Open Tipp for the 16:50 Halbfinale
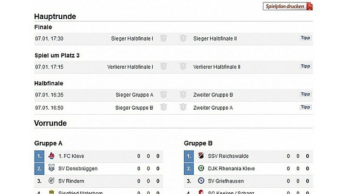This screenshot has height=194, width=344. [305, 107]
